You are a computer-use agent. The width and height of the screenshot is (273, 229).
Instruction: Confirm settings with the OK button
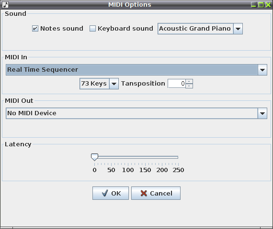[111, 193]
